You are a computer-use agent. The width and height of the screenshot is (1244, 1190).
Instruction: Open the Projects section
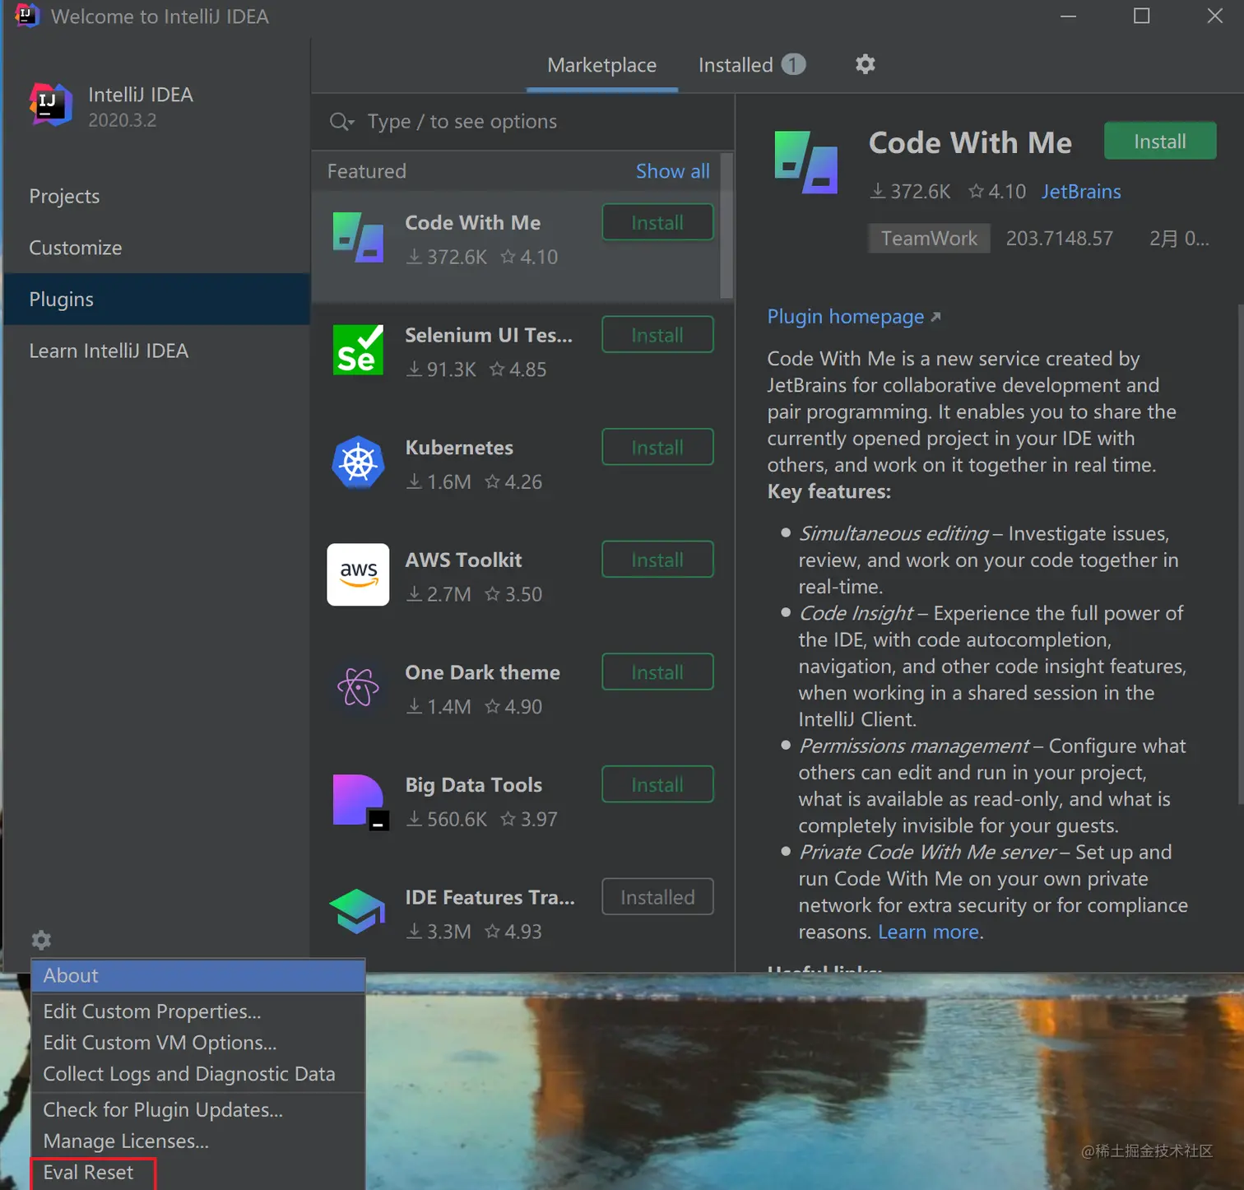pyautogui.click(x=156, y=197)
